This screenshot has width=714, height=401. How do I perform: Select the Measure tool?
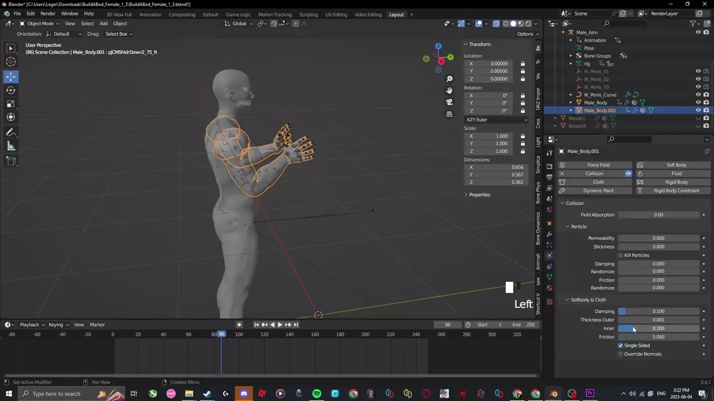tap(11, 146)
